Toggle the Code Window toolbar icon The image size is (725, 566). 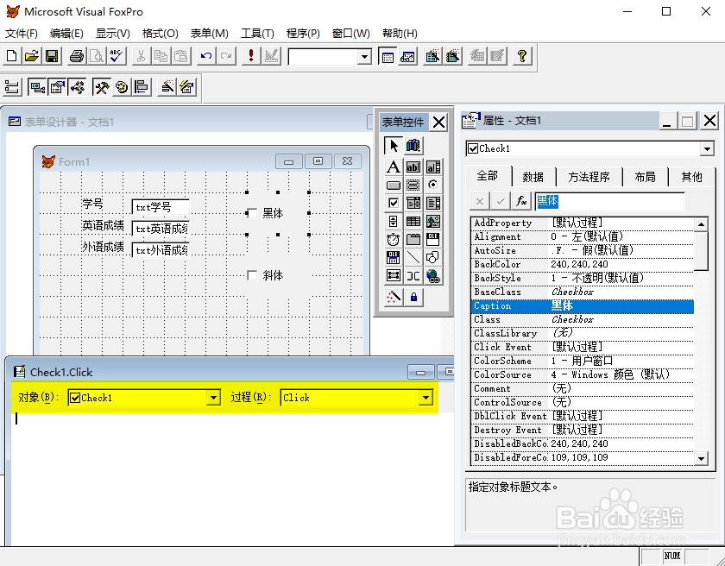(x=77, y=87)
